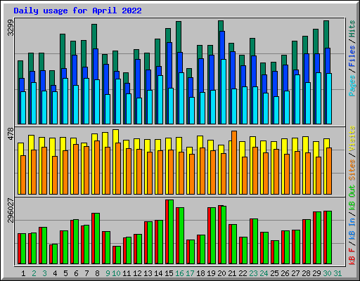Select day 23 on the x-axis
Image resolution: width=360 pixels, height=281 pixels.
253,273
